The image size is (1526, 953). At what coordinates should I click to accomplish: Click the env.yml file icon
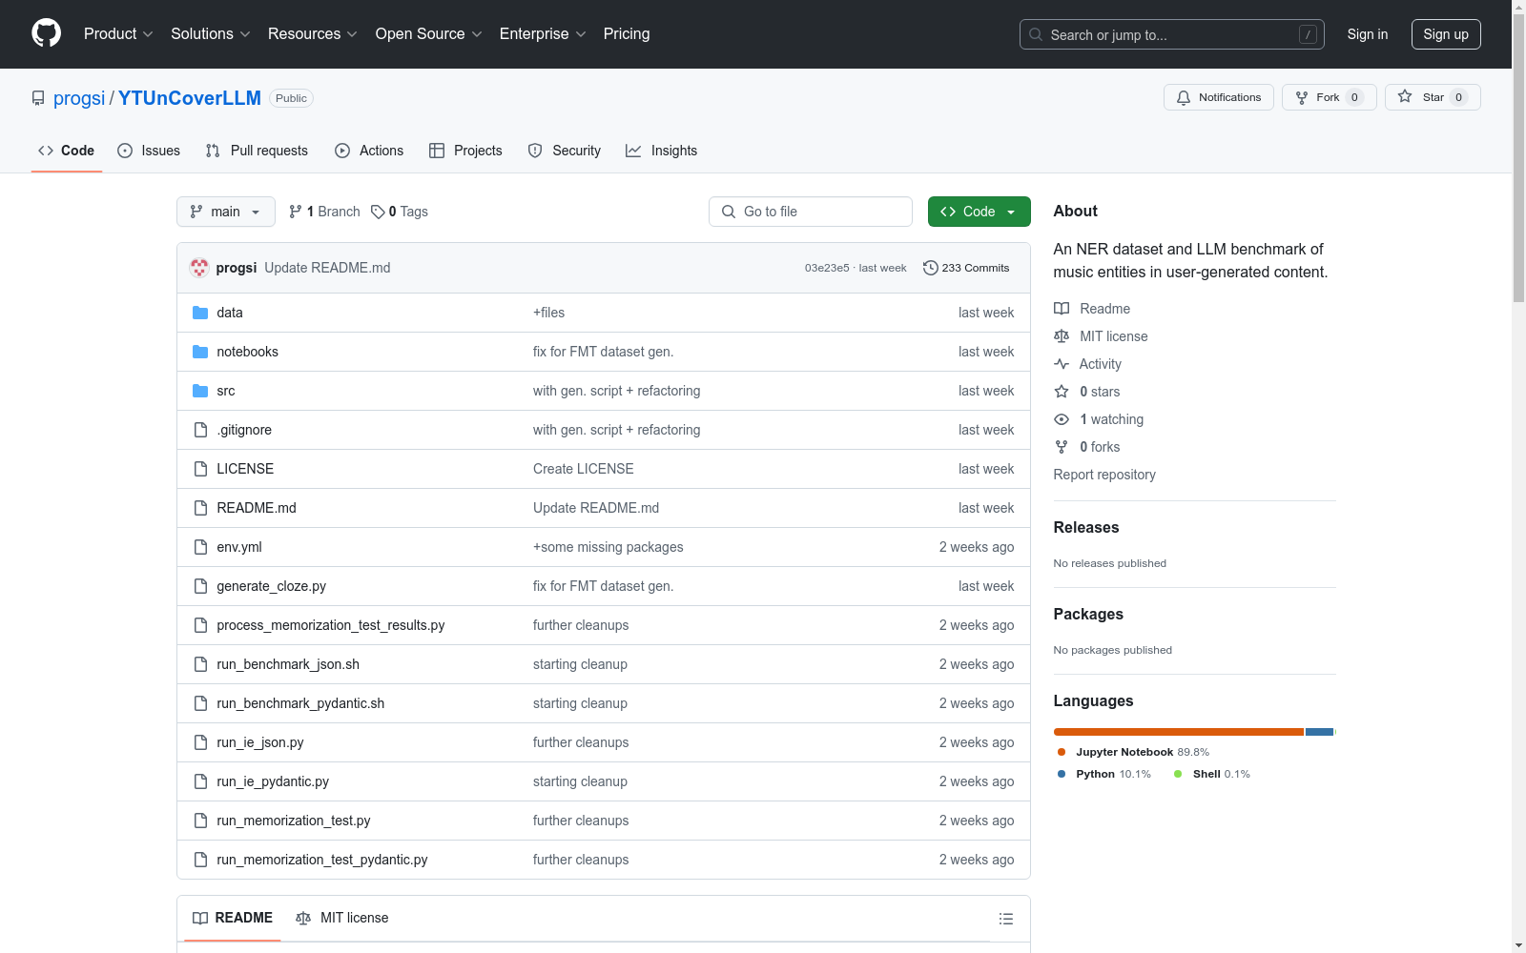[x=200, y=547]
